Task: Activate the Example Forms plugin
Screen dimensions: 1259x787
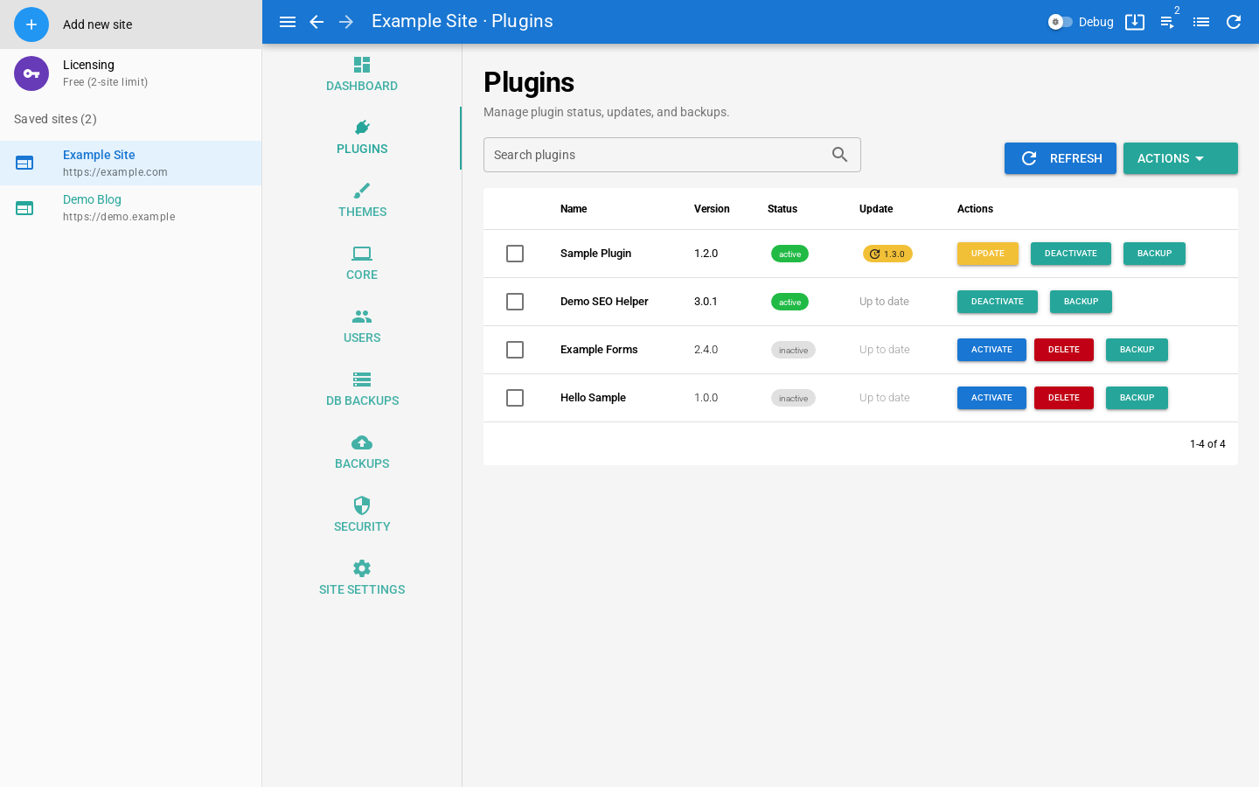Action: (991, 350)
